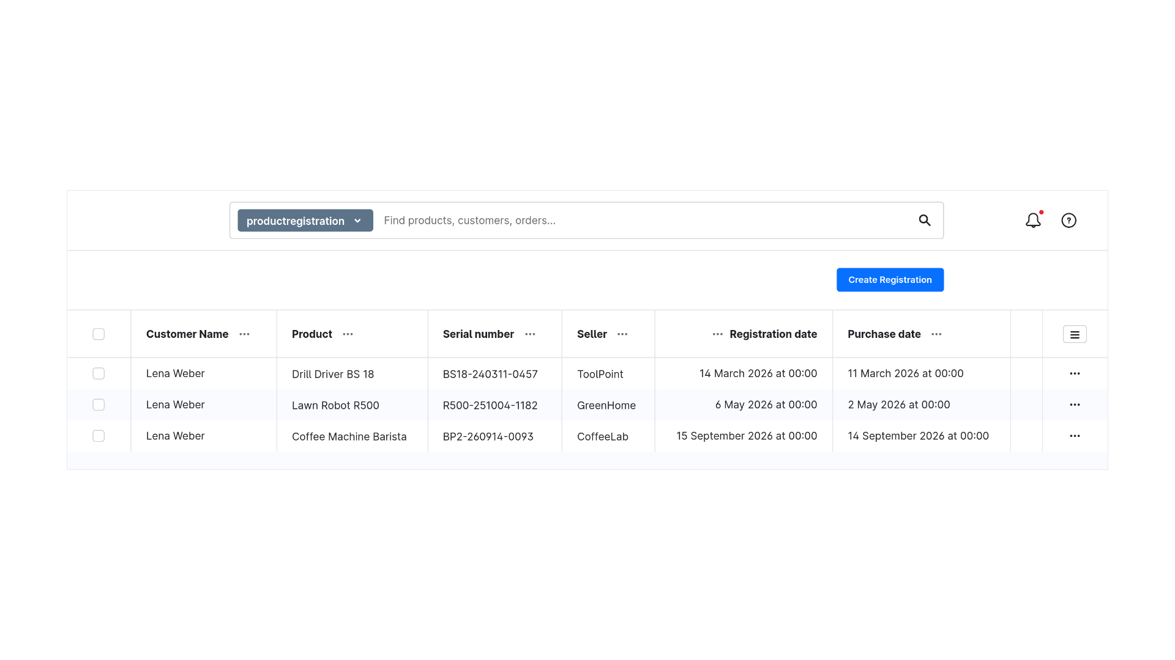
Task: Open Seller column options dots
Action: pos(622,334)
